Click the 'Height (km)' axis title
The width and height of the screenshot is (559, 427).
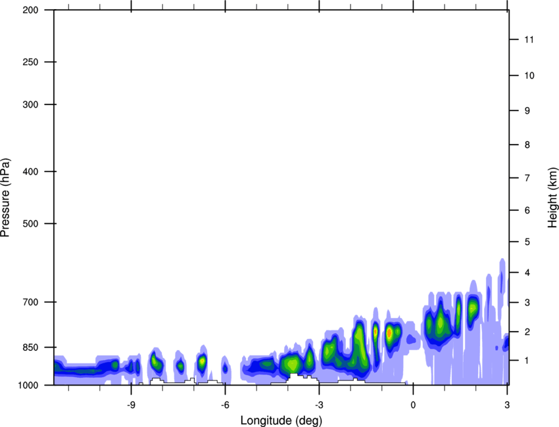(552, 198)
